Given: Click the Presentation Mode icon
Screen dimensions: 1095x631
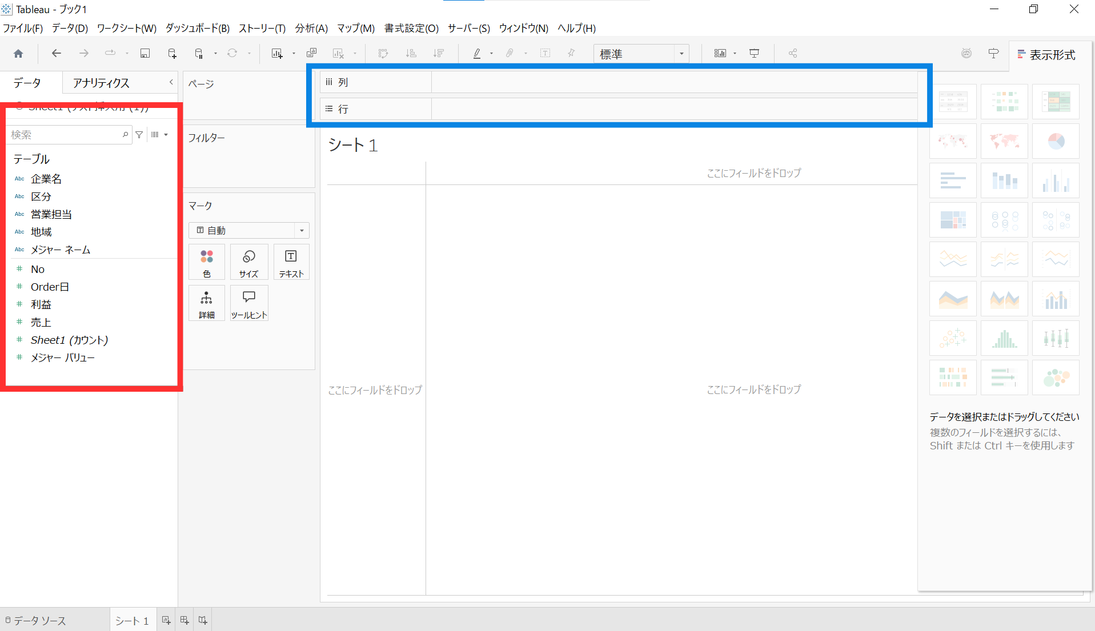Looking at the screenshot, I should click(x=755, y=54).
